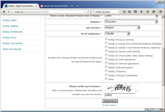Open the Job Function dropdown showing Student
Image resolution: width=165 pixels, height=112 pixels.
pos(122,27)
